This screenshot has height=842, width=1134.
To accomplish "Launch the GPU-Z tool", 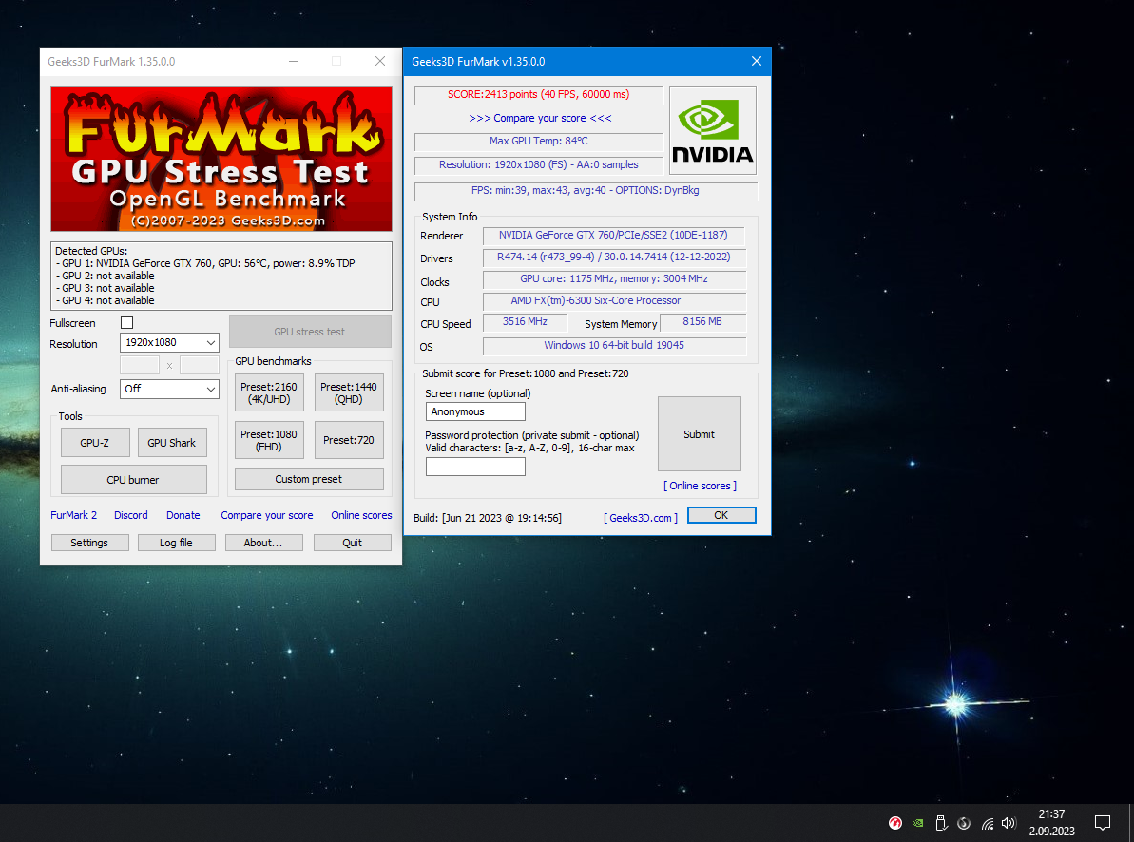I will tap(95, 443).
